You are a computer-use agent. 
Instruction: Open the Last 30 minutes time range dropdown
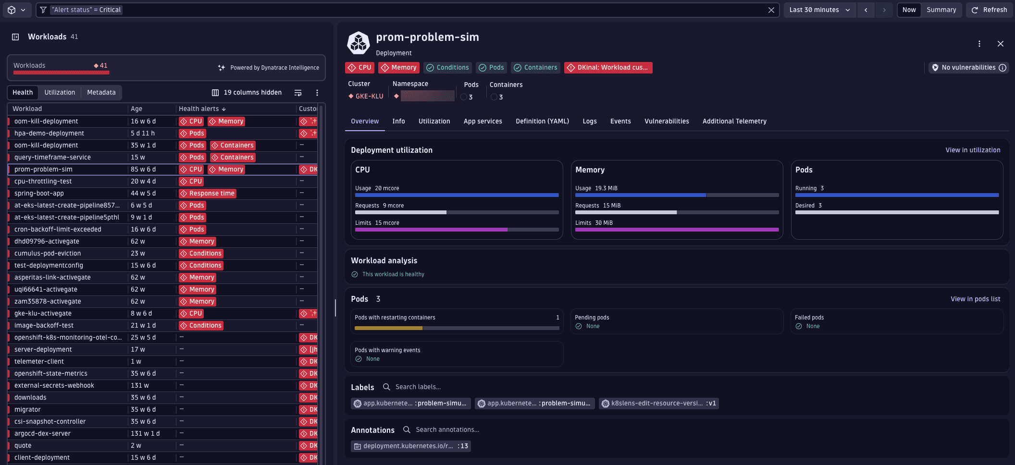point(819,10)
